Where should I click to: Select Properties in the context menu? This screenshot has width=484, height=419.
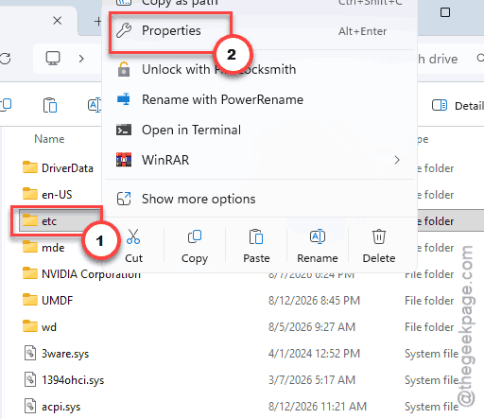(259, 31)
